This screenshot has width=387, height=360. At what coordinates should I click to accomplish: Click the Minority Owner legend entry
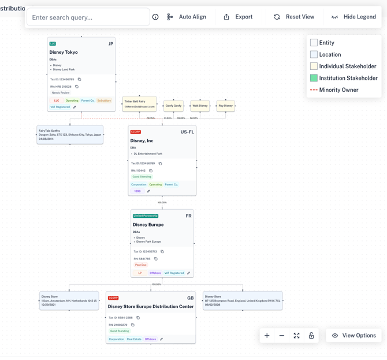click(334, 90)
